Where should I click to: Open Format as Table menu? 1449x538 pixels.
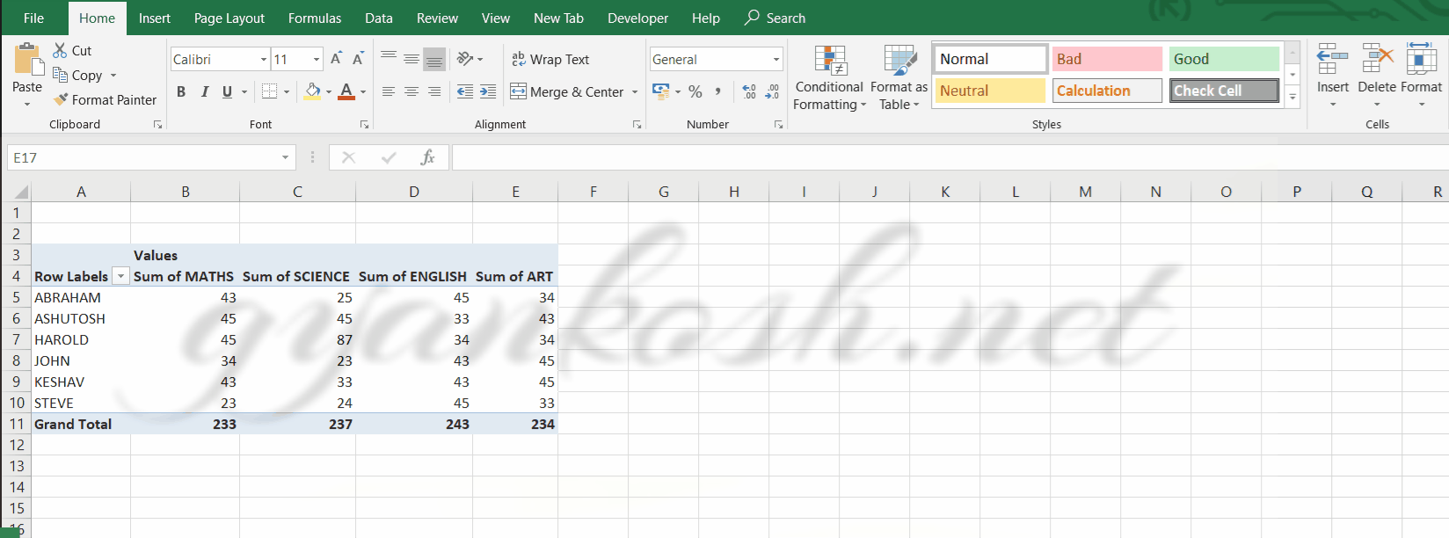pos(899,77)
